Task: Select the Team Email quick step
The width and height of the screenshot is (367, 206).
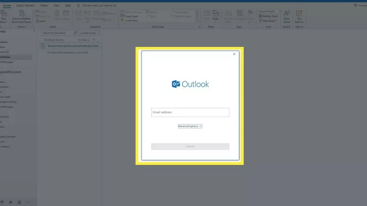Action: coord(130,16)
